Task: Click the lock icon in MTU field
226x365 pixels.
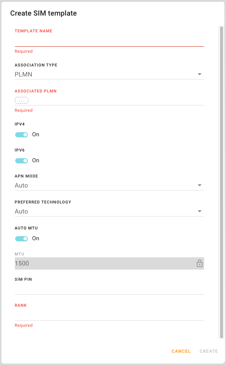Action: (x=200, y=263)
